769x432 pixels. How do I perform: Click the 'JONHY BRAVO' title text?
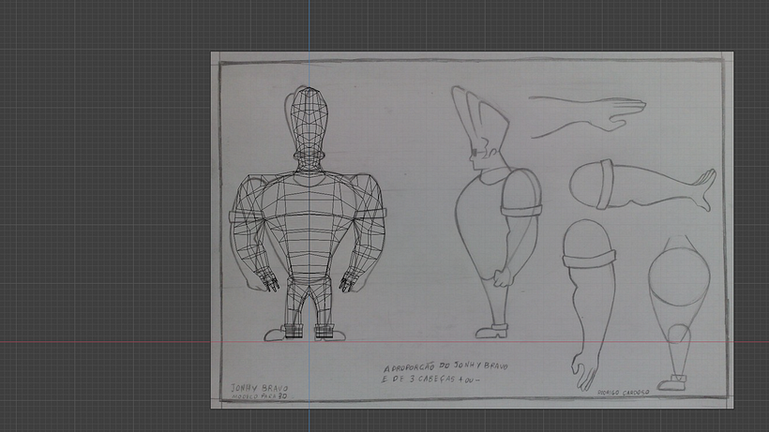tap(259, 387)
